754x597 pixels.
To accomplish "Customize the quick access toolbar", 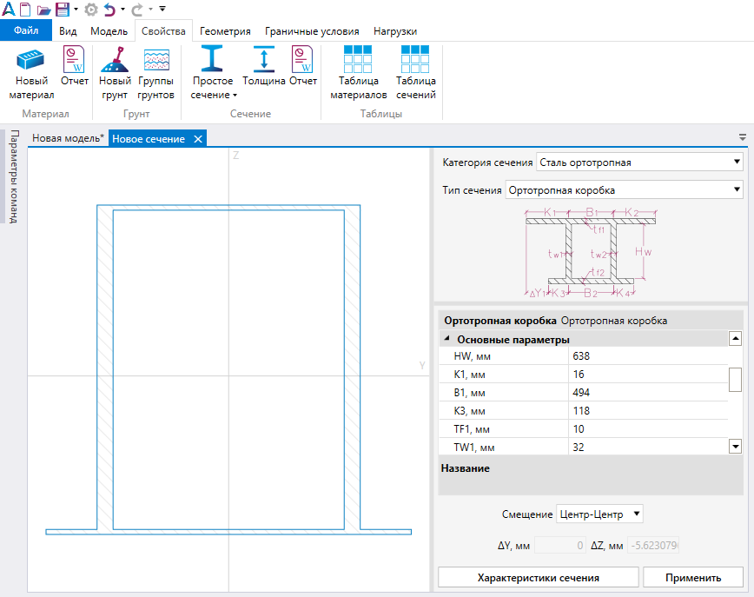I will click(x=162, y=9).
